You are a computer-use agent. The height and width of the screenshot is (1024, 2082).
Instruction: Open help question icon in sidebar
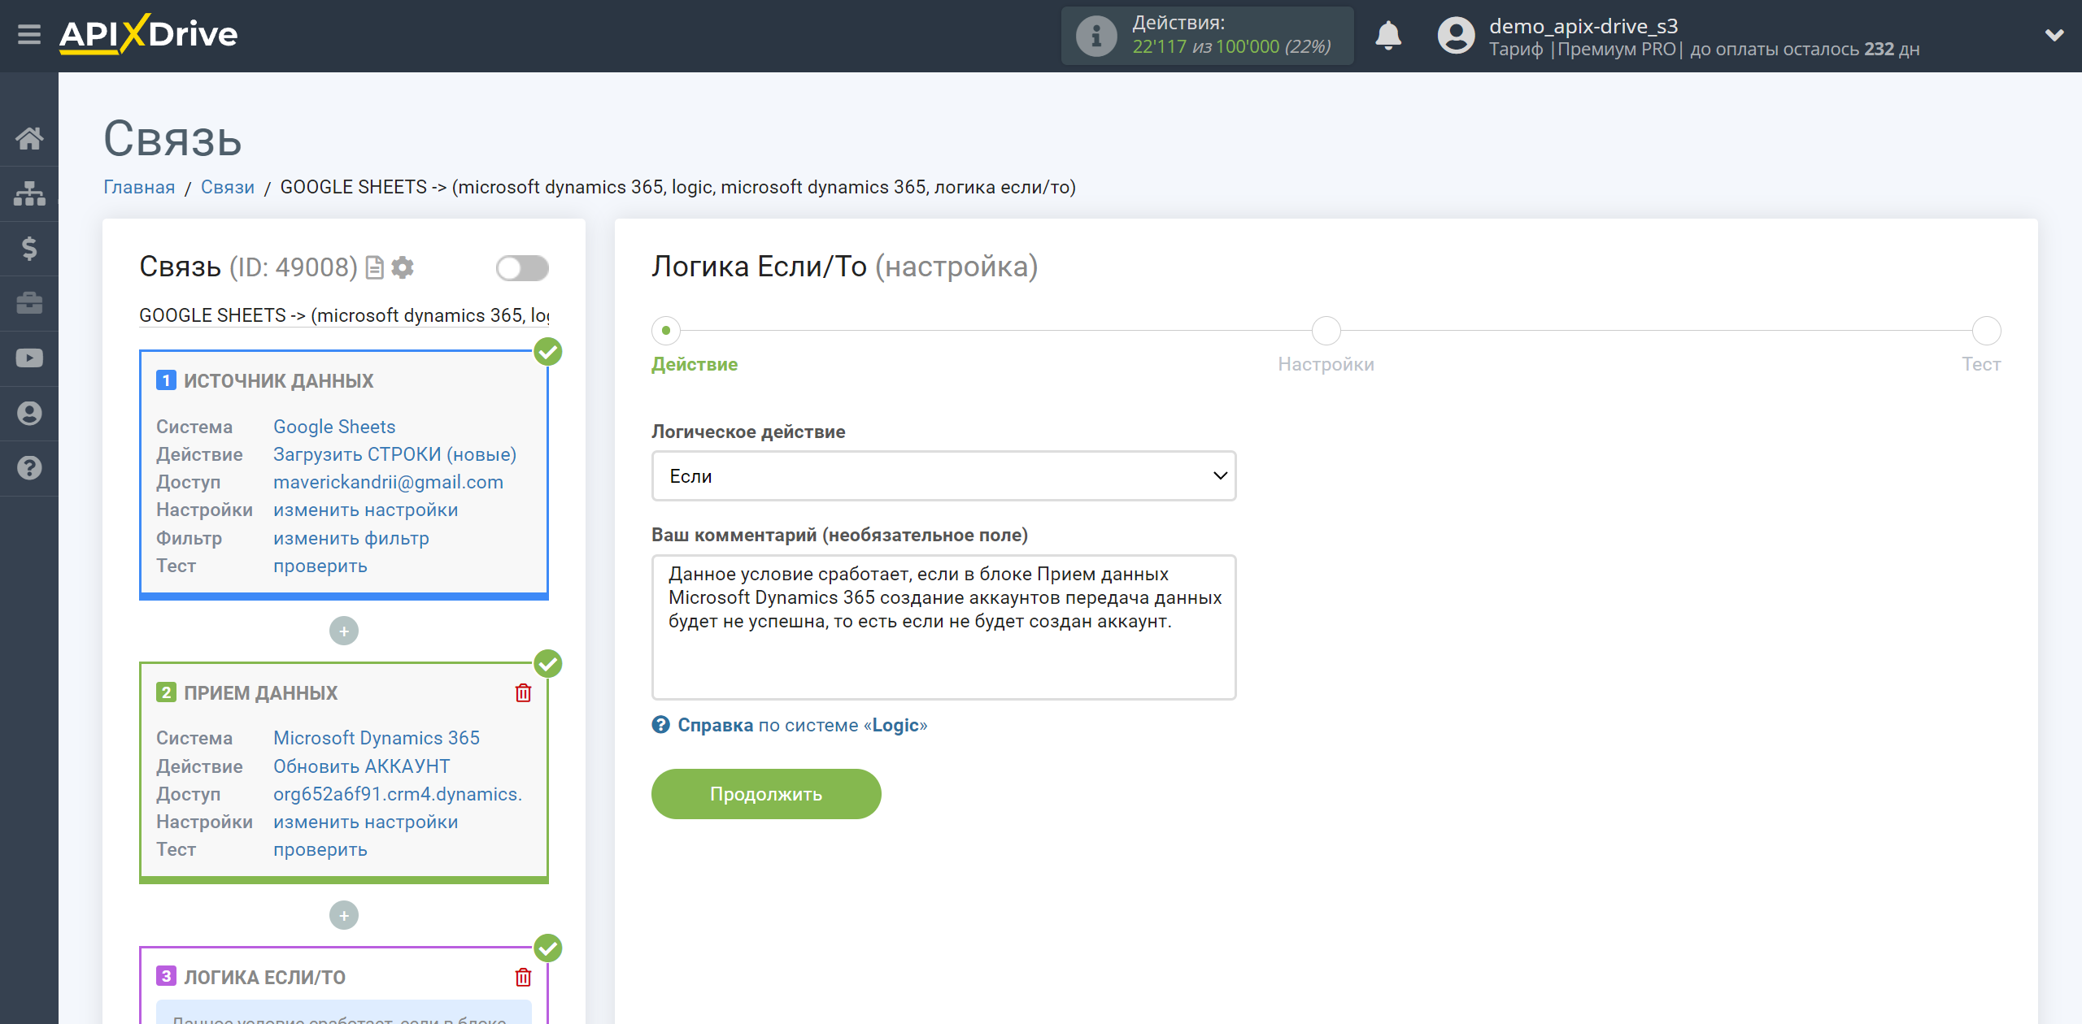pyautogui.click(x=29, y=468)
